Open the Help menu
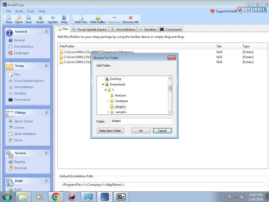This screenshot has width=269, height=202. click(42, 11)
